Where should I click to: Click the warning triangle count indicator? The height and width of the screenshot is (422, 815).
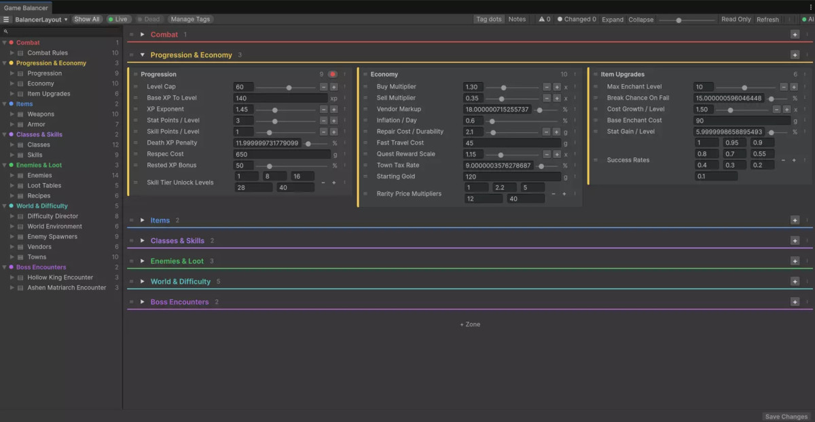click(x=545, y=20)
